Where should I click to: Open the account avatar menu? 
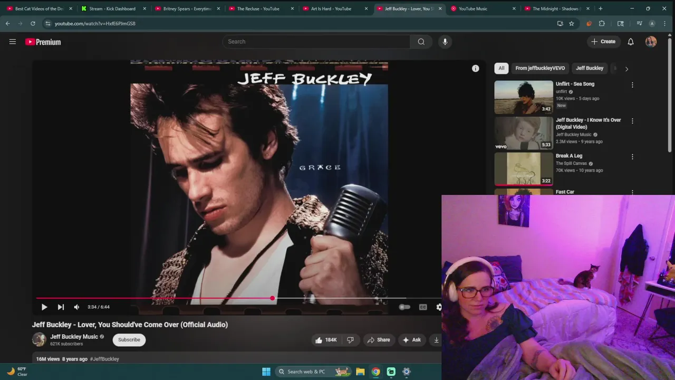click(651, 42)
